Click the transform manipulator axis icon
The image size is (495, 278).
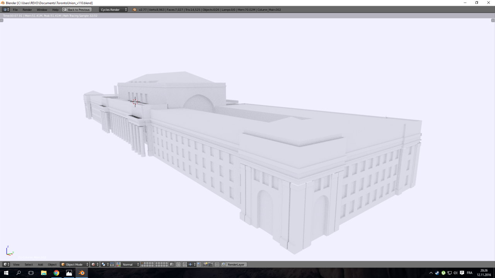118,264
